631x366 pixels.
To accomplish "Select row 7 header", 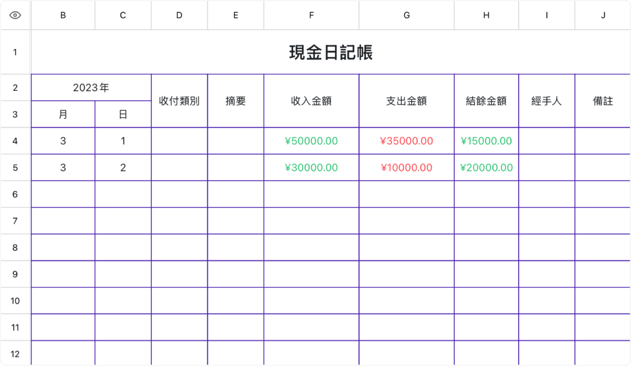I will 15,221.
